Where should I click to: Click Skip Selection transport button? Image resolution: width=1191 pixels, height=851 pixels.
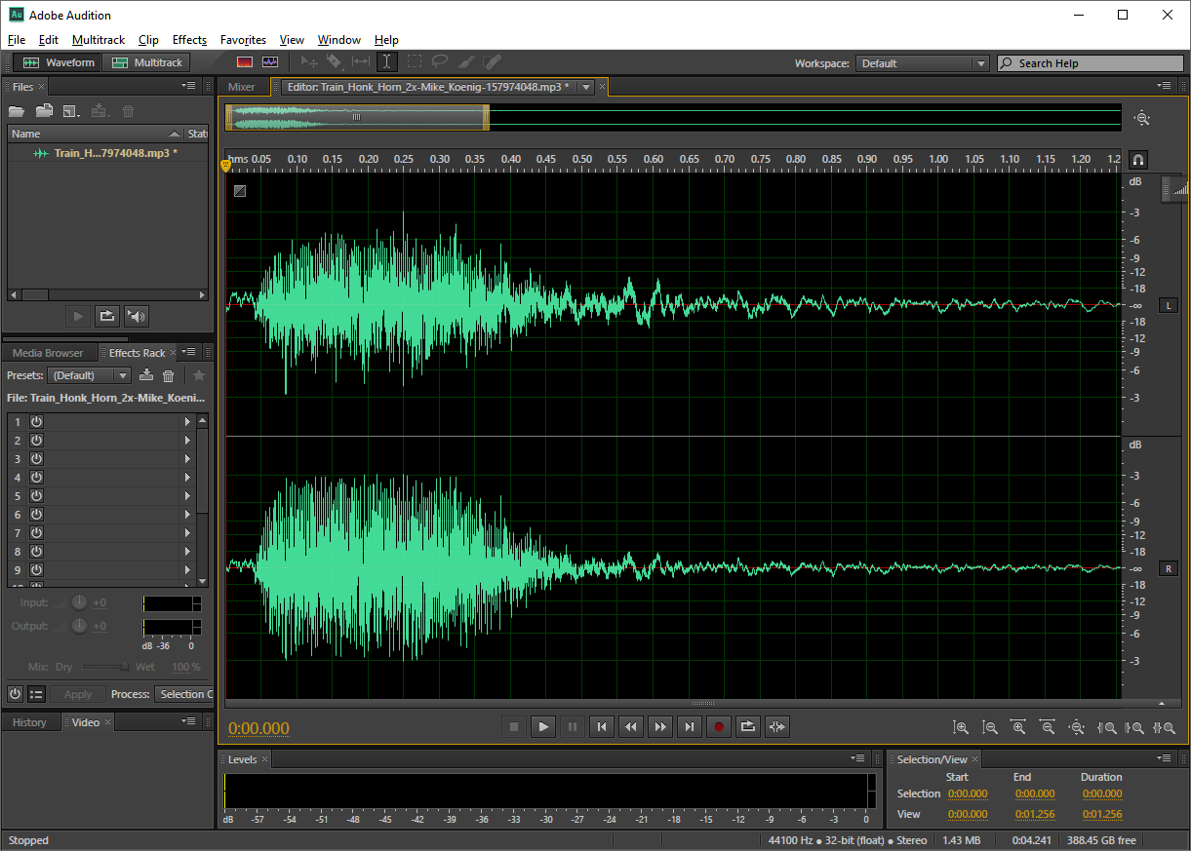coord(777,726)
